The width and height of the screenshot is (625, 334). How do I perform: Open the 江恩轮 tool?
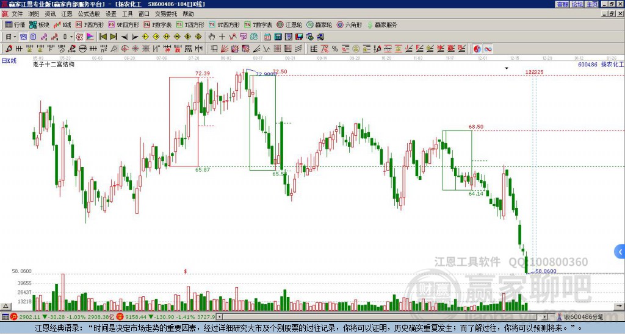tap(289, 24)
